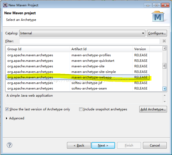172x155 pixels.
Task: Select the softeu-archetype-seam row
Action: [78, 88]
